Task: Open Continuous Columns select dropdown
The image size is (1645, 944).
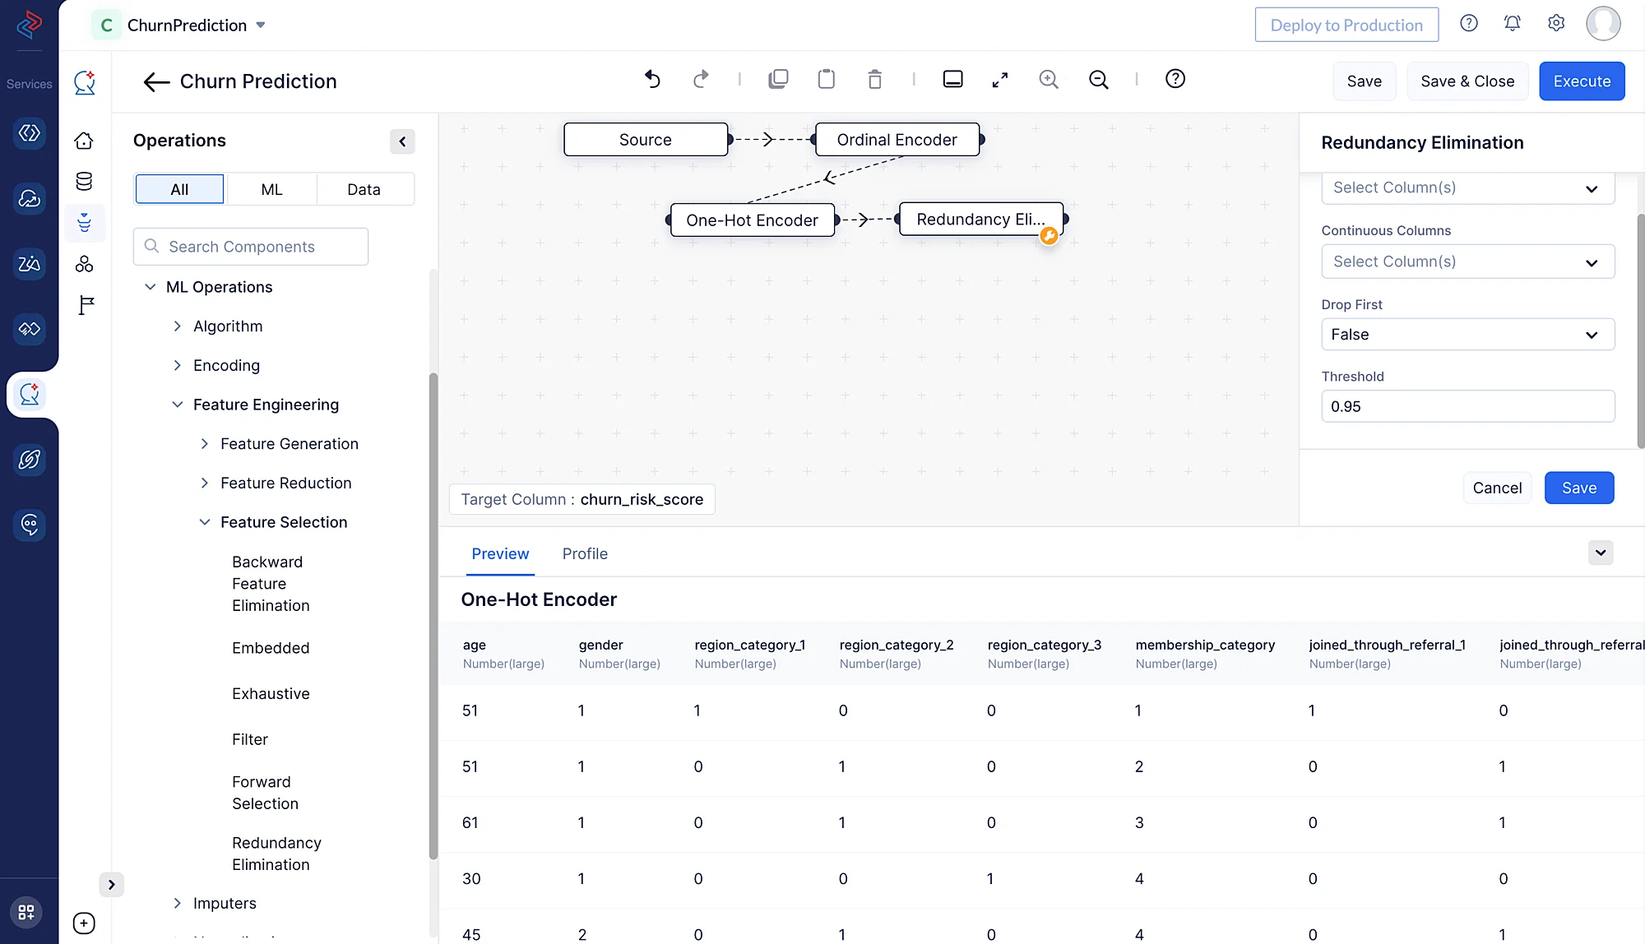Action: pyautogui.click(x=1467, y=261)
